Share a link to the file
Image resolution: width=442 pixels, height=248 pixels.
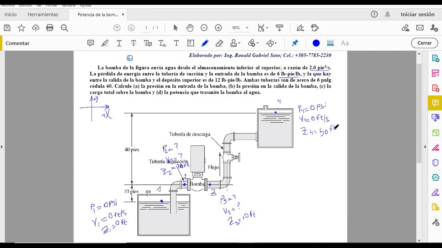[405, 28]
